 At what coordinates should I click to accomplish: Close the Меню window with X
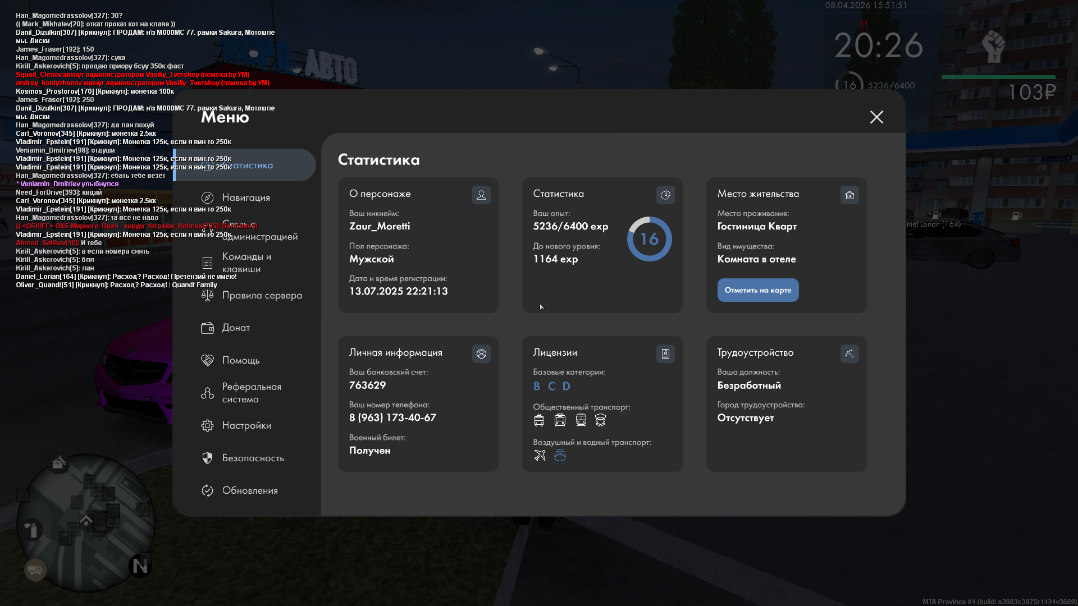coord(876,117)
